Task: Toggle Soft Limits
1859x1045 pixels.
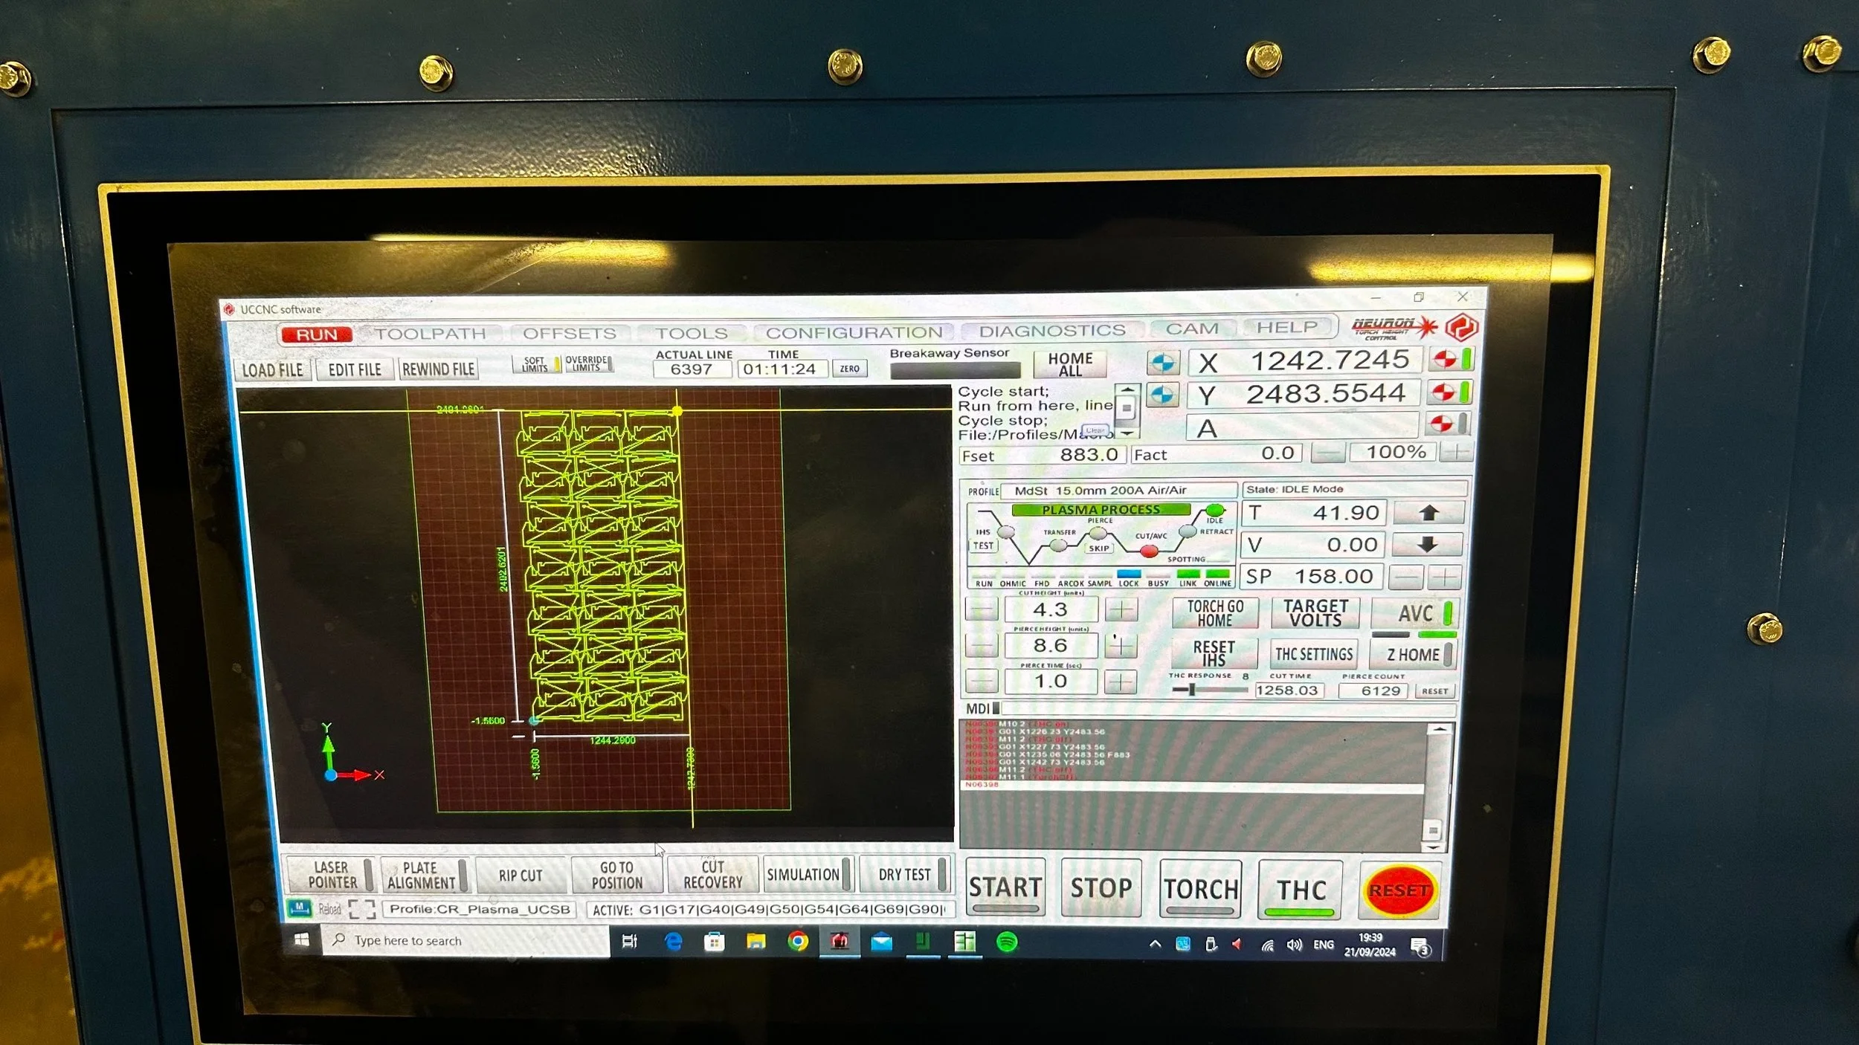Action: tap(535, 364)
